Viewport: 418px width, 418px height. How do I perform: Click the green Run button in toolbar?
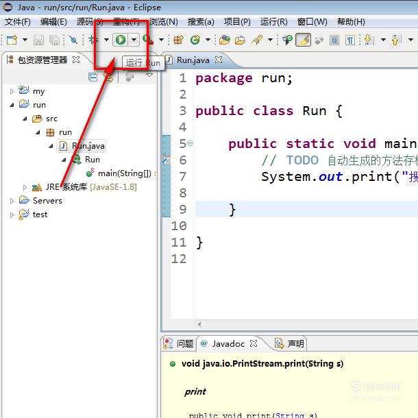[x=121, y=40]
